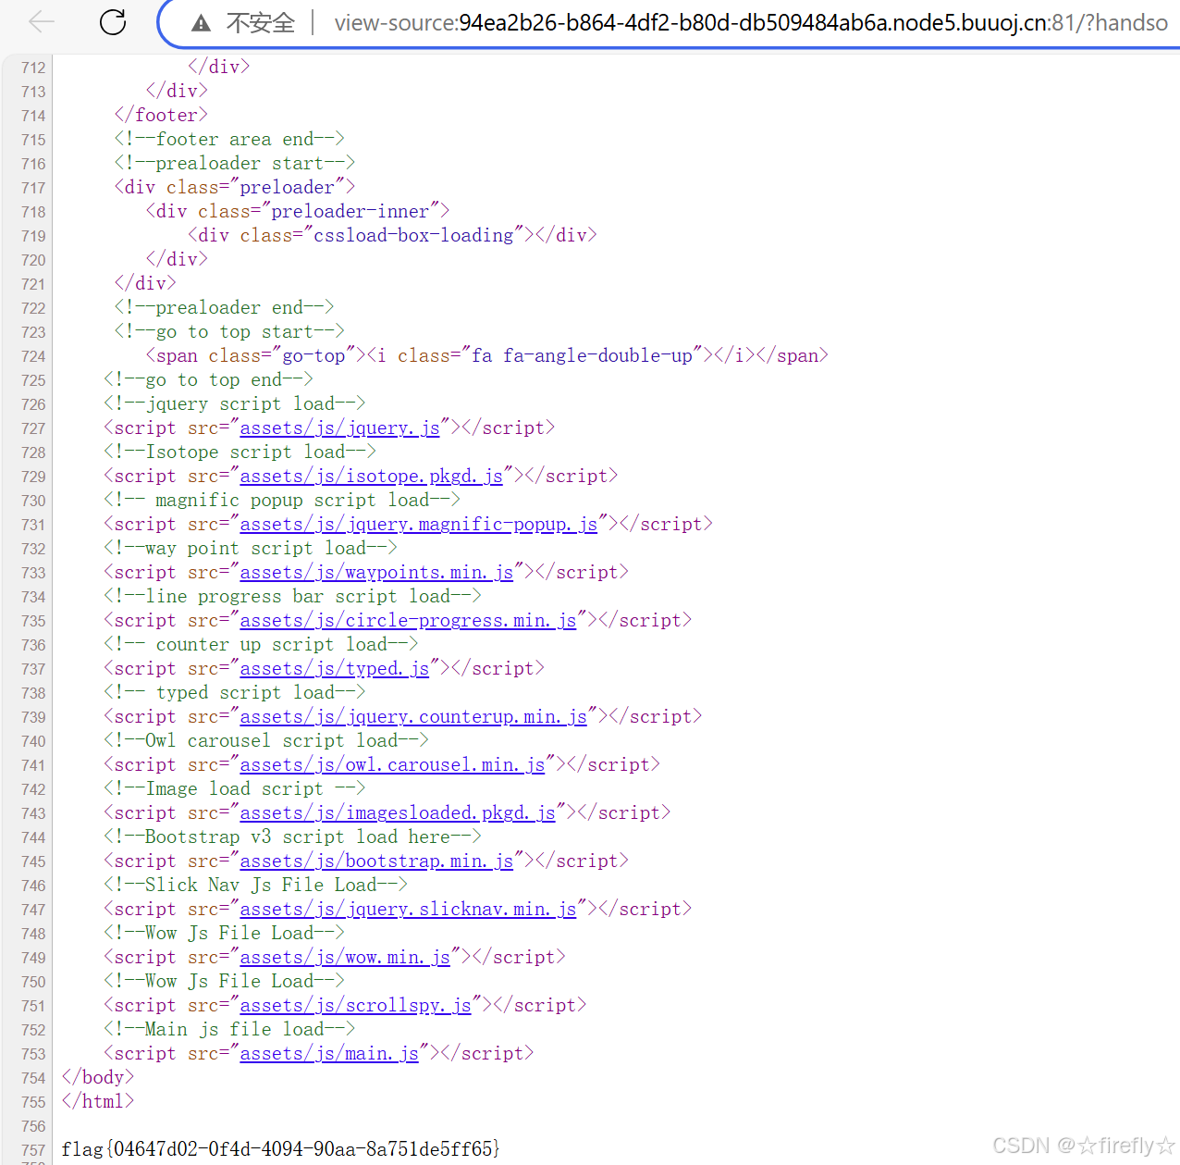1180x1165 pixels.
Task: Open imagesloaded.pkgd.js source link
Action: tap(398, 812)
